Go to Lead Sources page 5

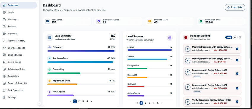coord(158,103)
